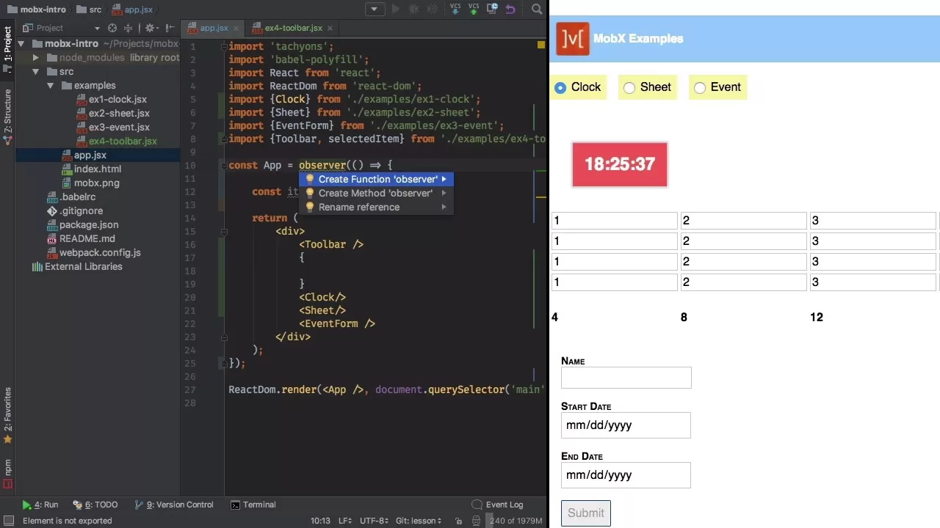Click the read-only lock icon in status bar

(458, 521)
